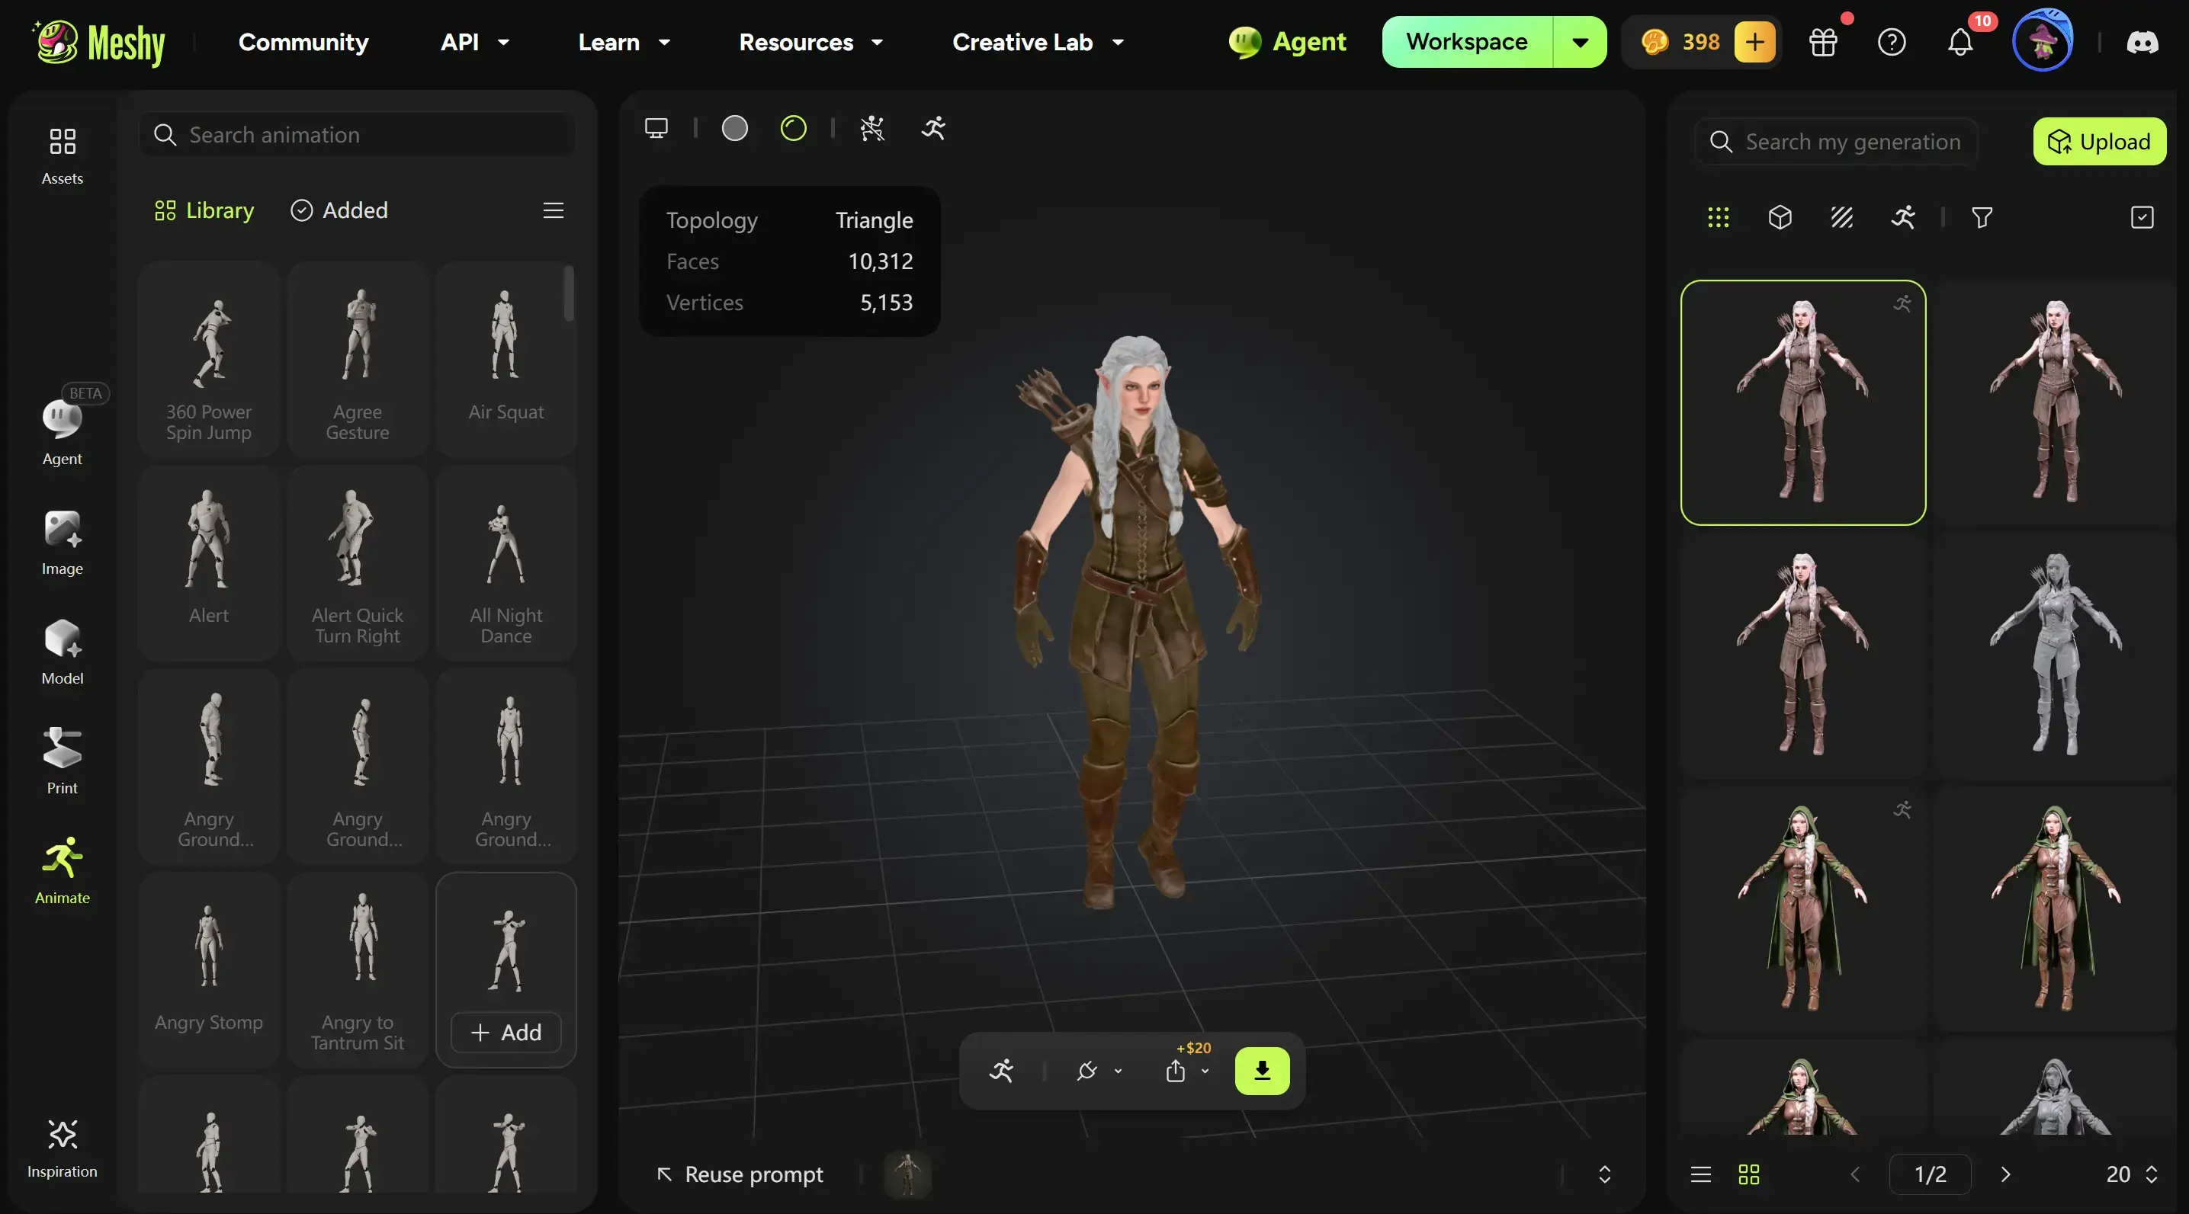The width and height of the screenshot is (2189, 1214).
Task: Click the running figure icon in viewport toolbar
Action: pyautogui.click(x=933, y=128)
